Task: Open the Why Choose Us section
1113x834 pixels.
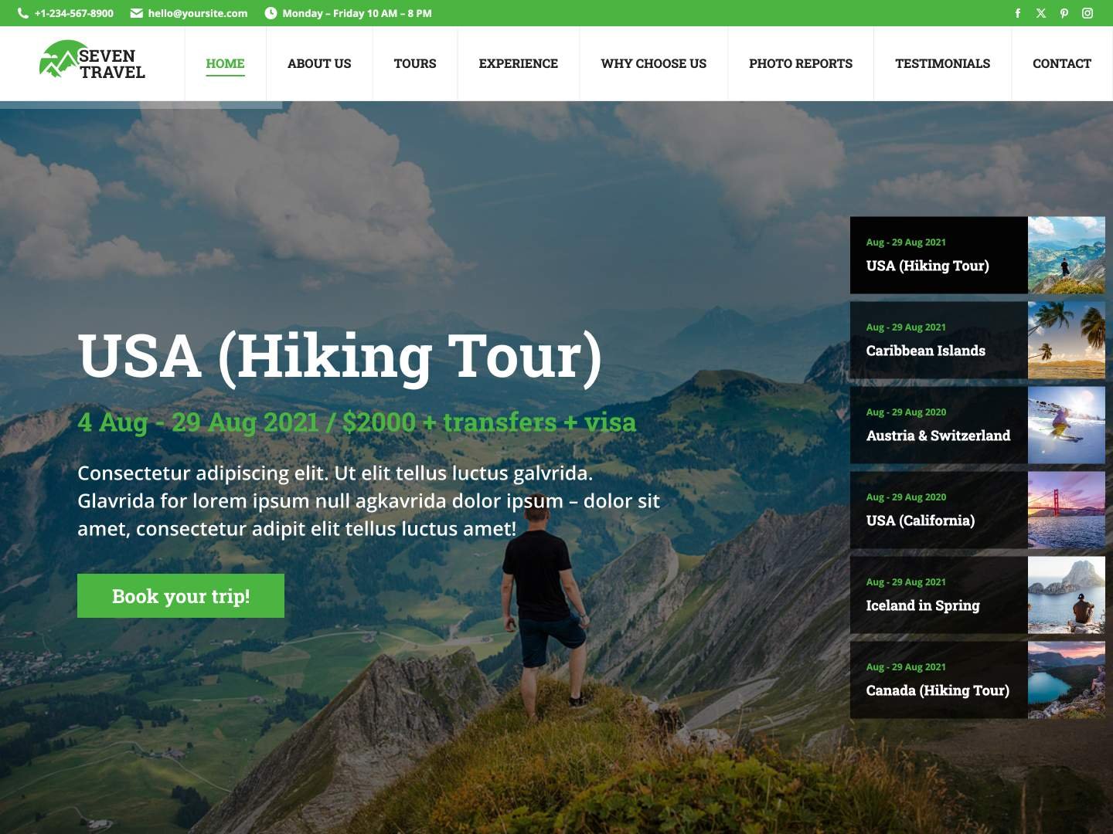Action: coord(653,63)
